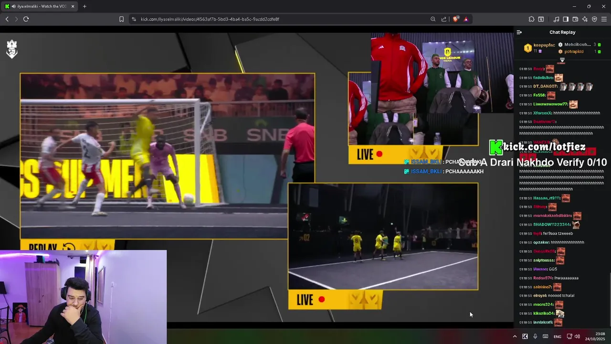
Task: Click username Redox874 in chat
Action: coord(543,278)
